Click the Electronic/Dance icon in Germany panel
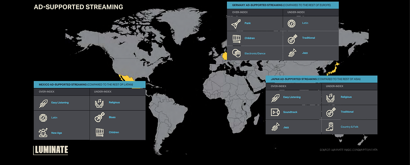This screenshot has height=165, width=410. pos(236,53)
